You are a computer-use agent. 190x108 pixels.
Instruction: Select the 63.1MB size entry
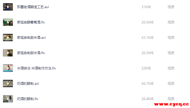pyautogui.click(x=147, y=38)
